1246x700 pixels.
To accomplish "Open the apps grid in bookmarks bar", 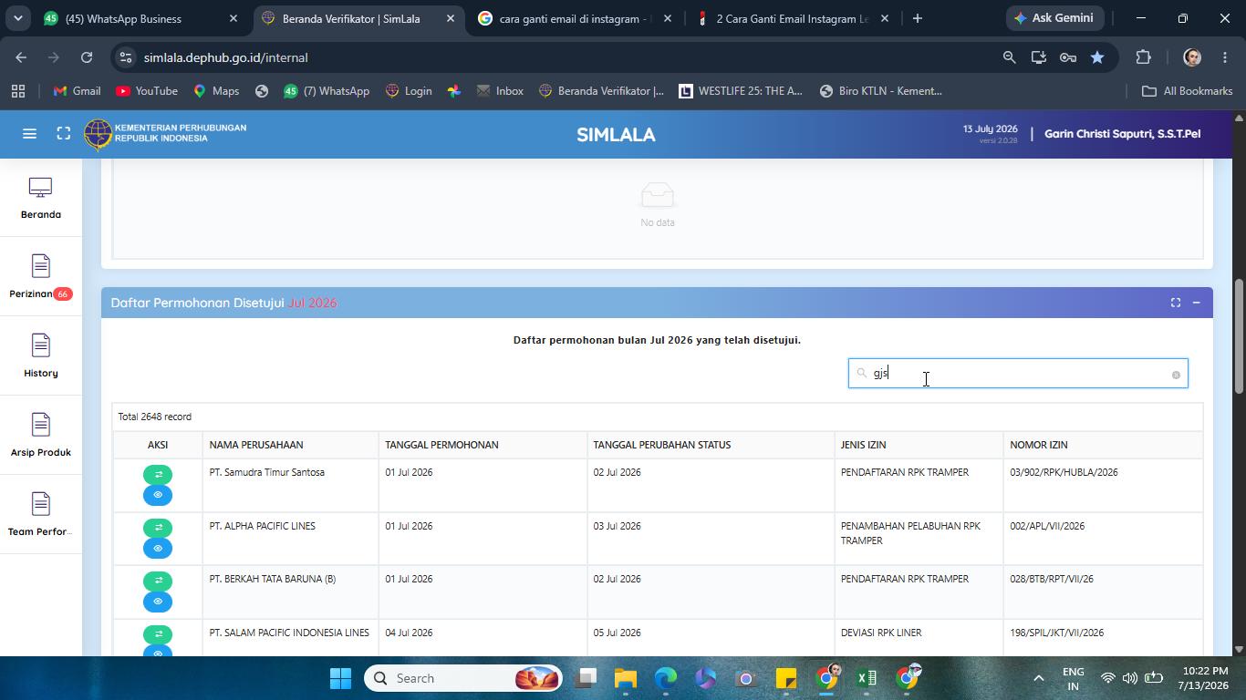I will [17, 91].
